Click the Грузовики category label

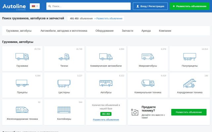(x=22, y=66)
